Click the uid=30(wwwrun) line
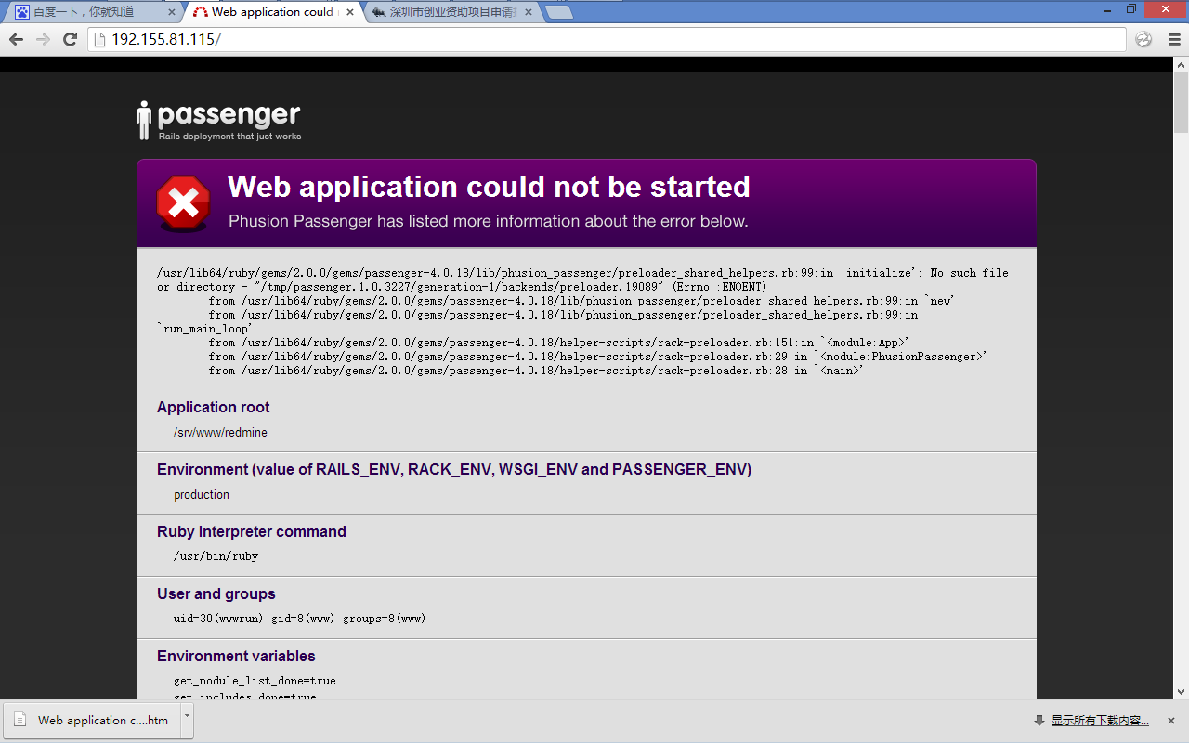 [300, 619]
